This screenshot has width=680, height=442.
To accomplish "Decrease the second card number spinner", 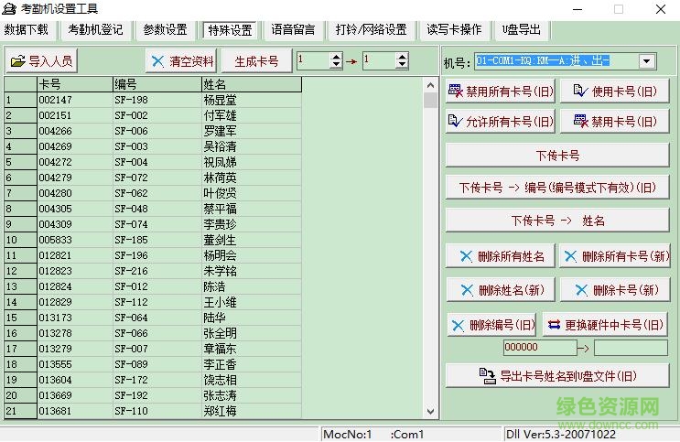I will coord(403,65).
